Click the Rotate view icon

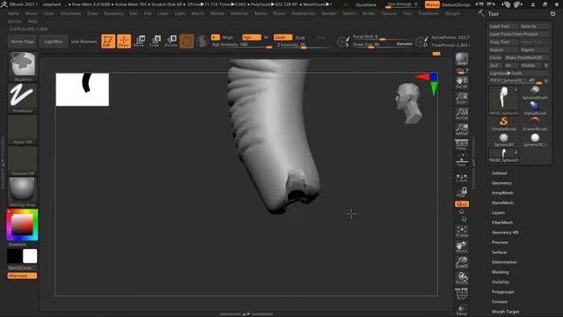point(462,278)
